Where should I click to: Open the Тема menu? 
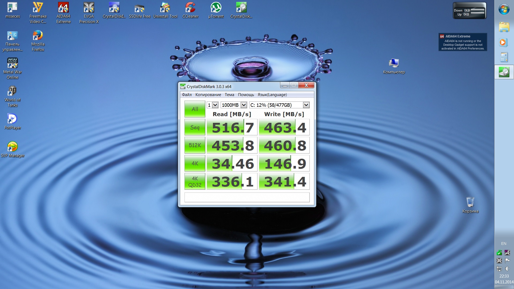click(229, 95)
